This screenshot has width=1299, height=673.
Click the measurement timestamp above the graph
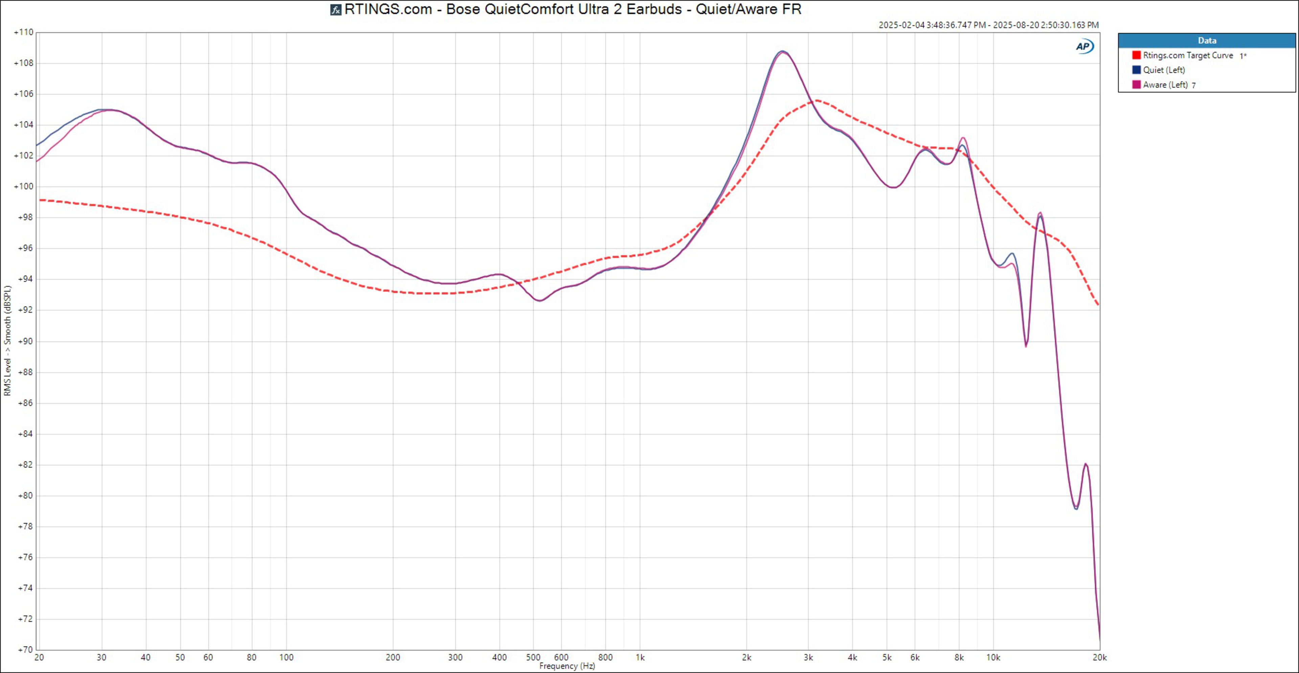pos(988,25)
